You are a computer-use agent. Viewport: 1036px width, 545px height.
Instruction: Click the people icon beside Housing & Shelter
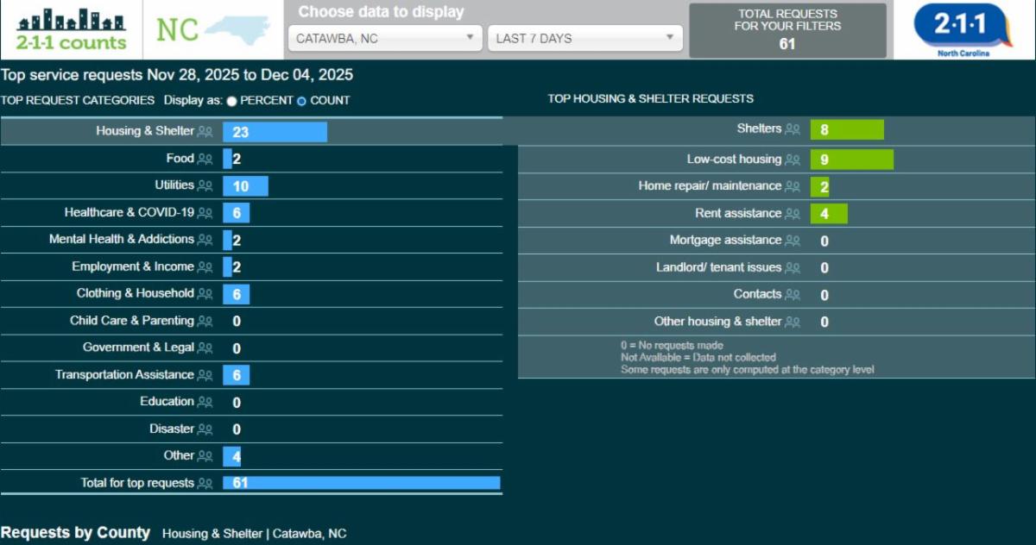pyautogui.click(x=205, y=132)
